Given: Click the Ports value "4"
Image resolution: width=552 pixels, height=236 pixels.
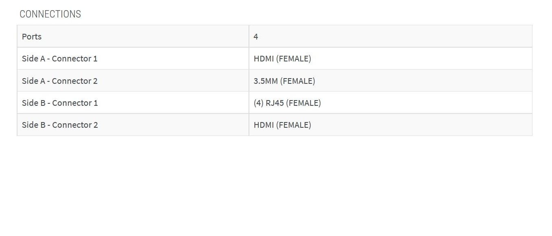Looking at the screenshot, I should point(256,37).
